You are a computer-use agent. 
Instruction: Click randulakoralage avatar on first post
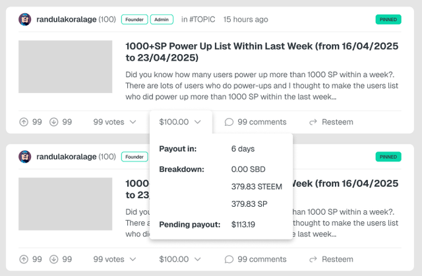point(25,20)
